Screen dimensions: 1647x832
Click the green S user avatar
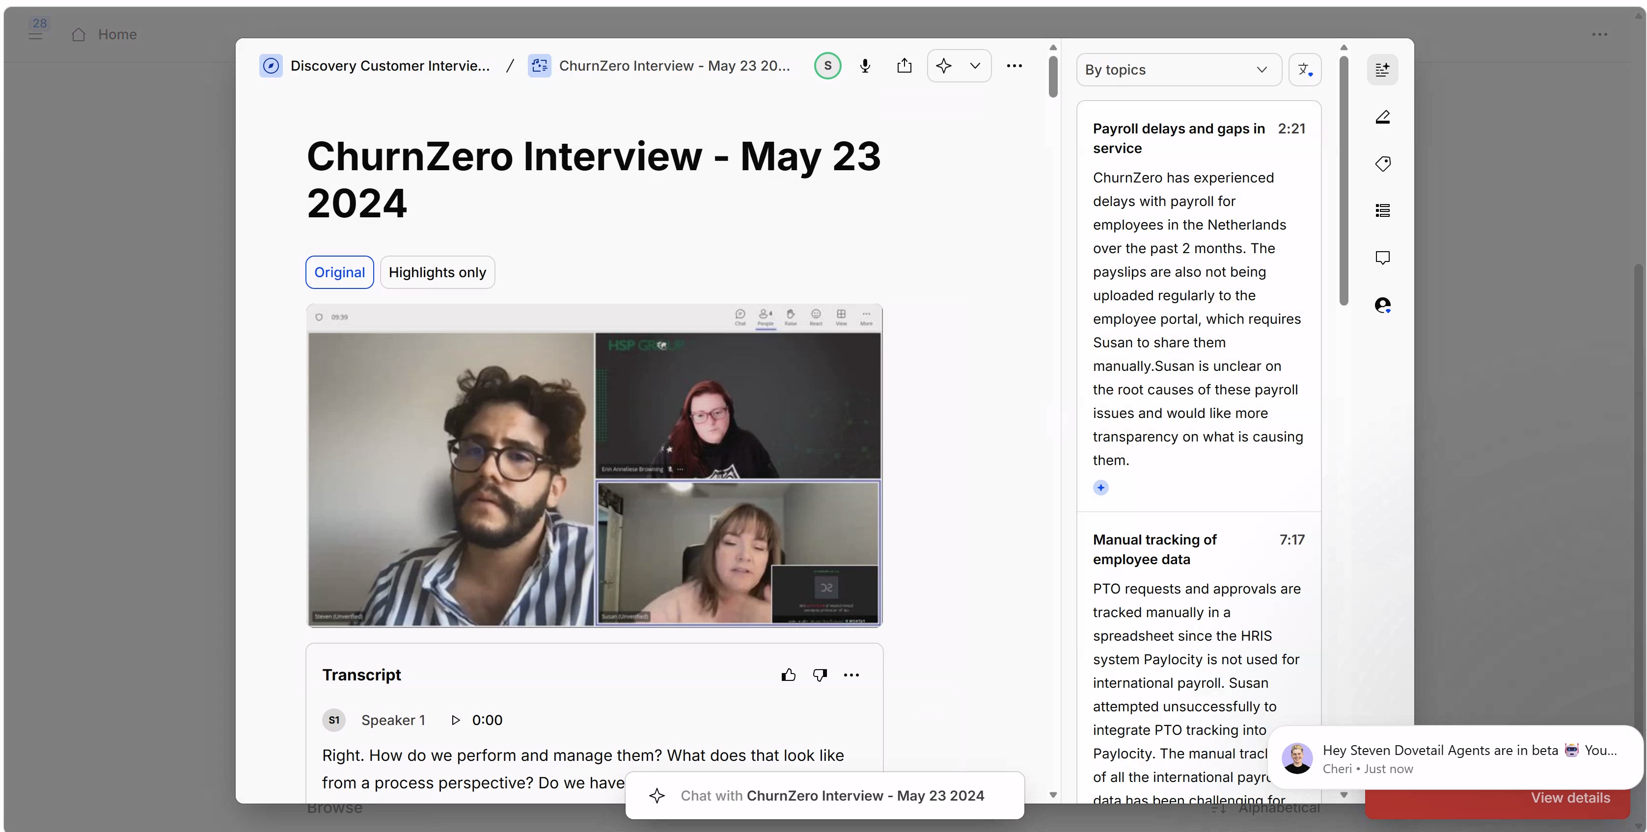click(827, 66)
